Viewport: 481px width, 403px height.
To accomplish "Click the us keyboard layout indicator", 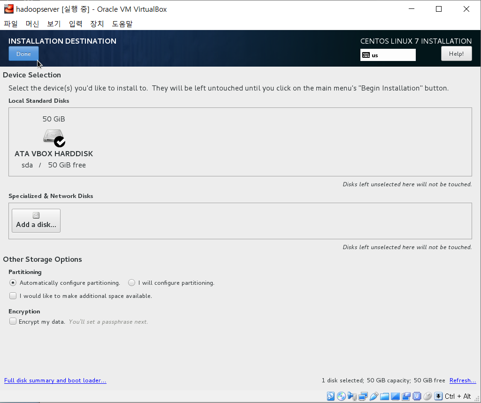I will [x=388, y=55].
